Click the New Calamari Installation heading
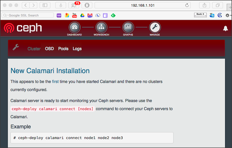 tap(50, 71)
